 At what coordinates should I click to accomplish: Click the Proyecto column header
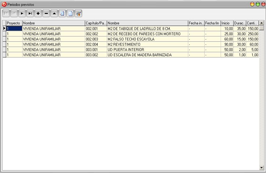click(14, 23)
